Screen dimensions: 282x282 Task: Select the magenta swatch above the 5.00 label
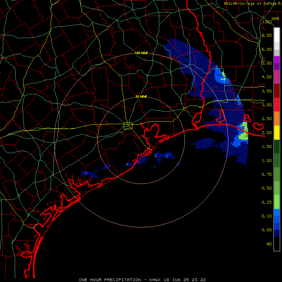coord(277,60)
